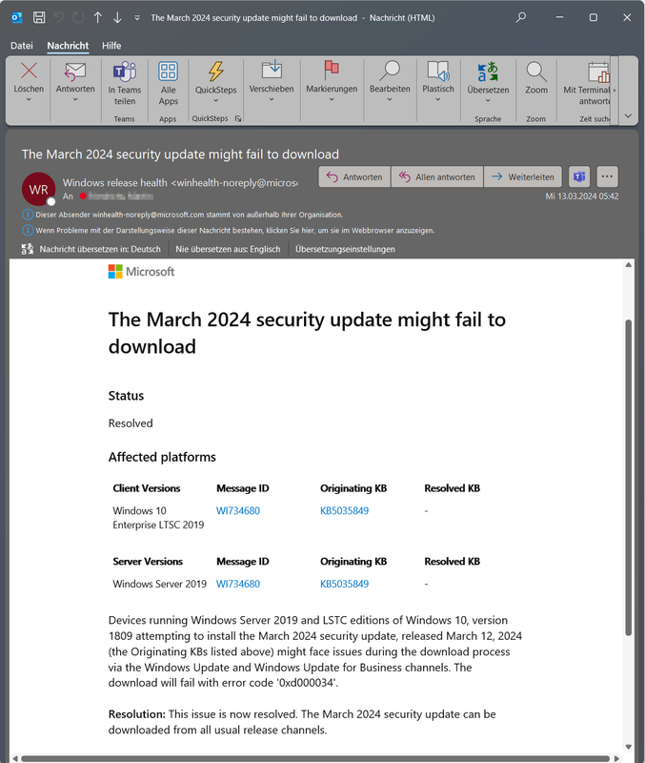Click the Bearbeiten magnifier icon
Image resolution: width=645 pixels, height=763 pixels.
pyautogui.click(x=390, y=71)
